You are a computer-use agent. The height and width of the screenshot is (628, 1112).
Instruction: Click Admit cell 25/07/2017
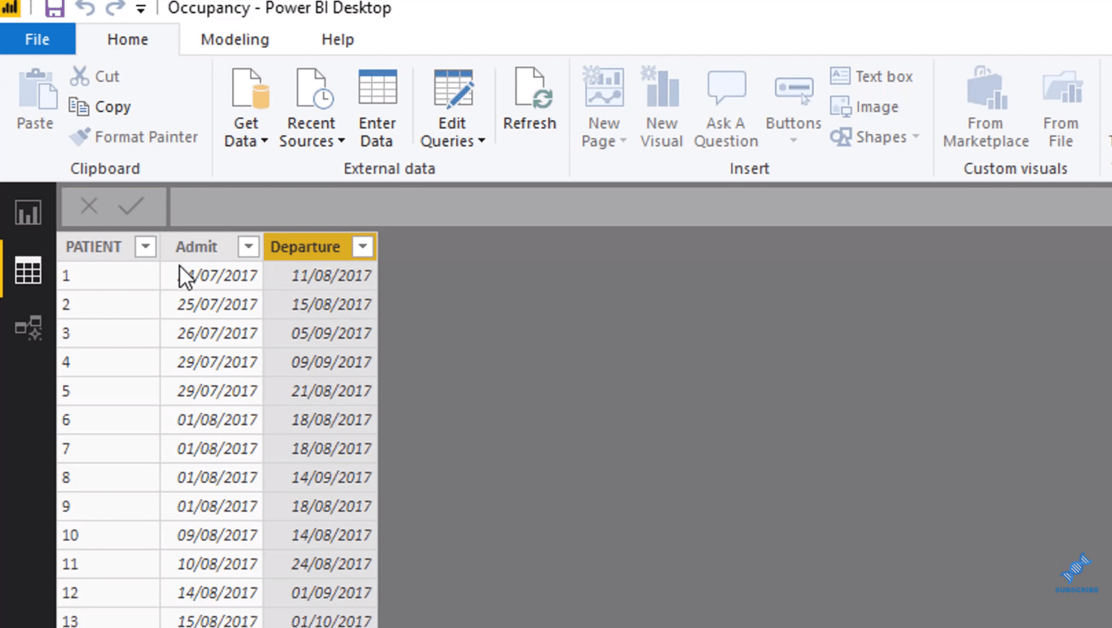coord(212,304)
